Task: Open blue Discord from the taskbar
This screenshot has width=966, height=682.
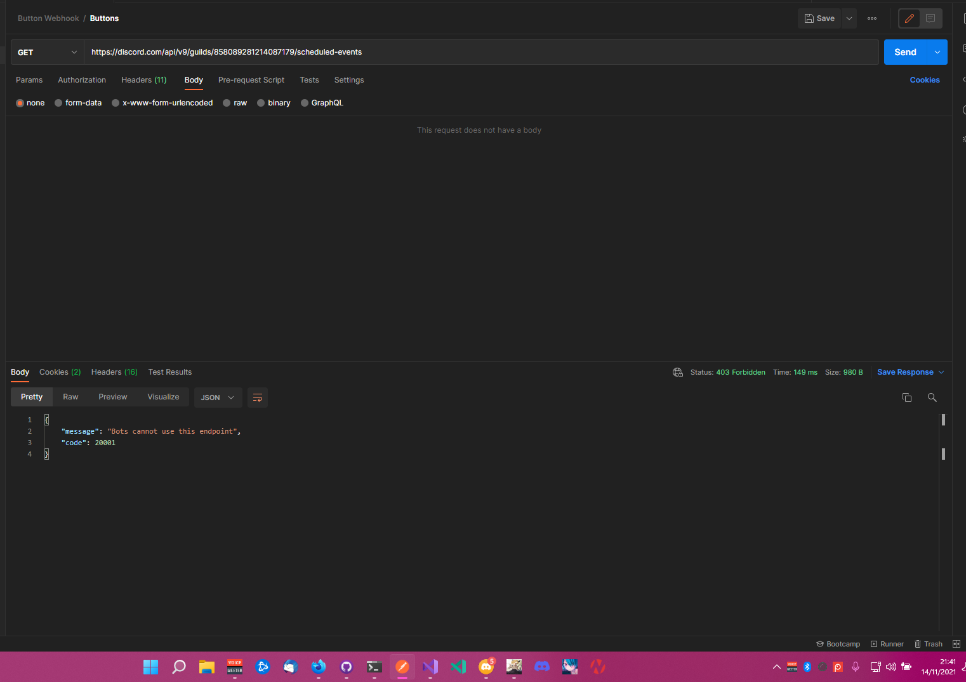Action: point(542,667)
